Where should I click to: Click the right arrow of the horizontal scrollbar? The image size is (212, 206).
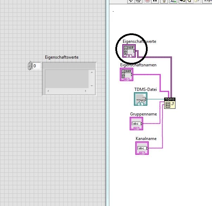coord(85,91)
